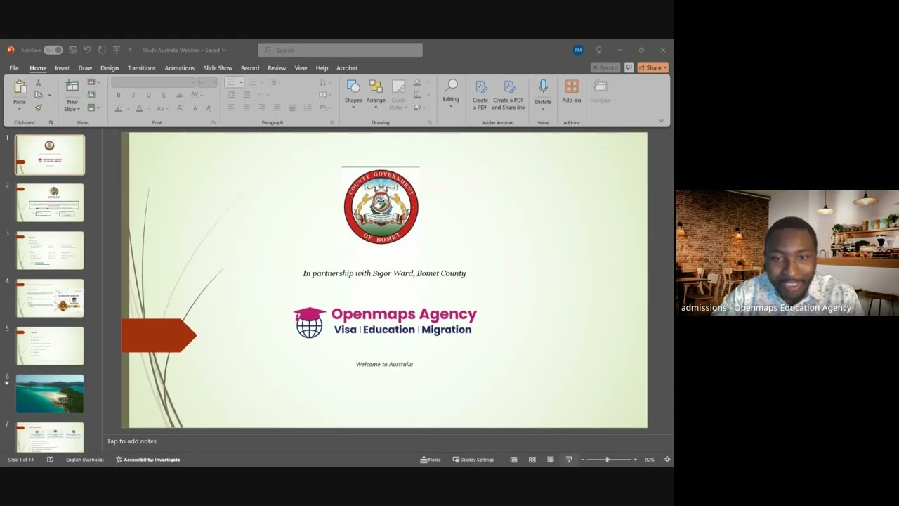Toggle Underline formatting
Image resolution: width=899 pixels, height=506 pixels.
tap(148, 95)
